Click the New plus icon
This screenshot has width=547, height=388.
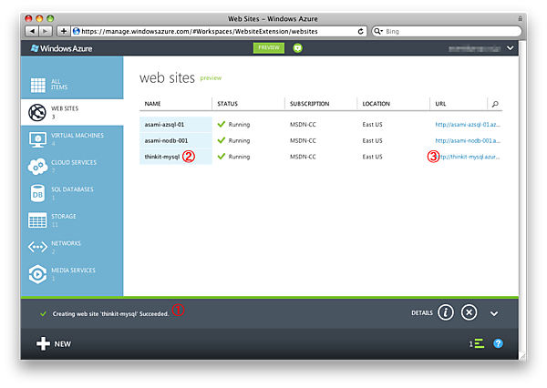(43, 343)
